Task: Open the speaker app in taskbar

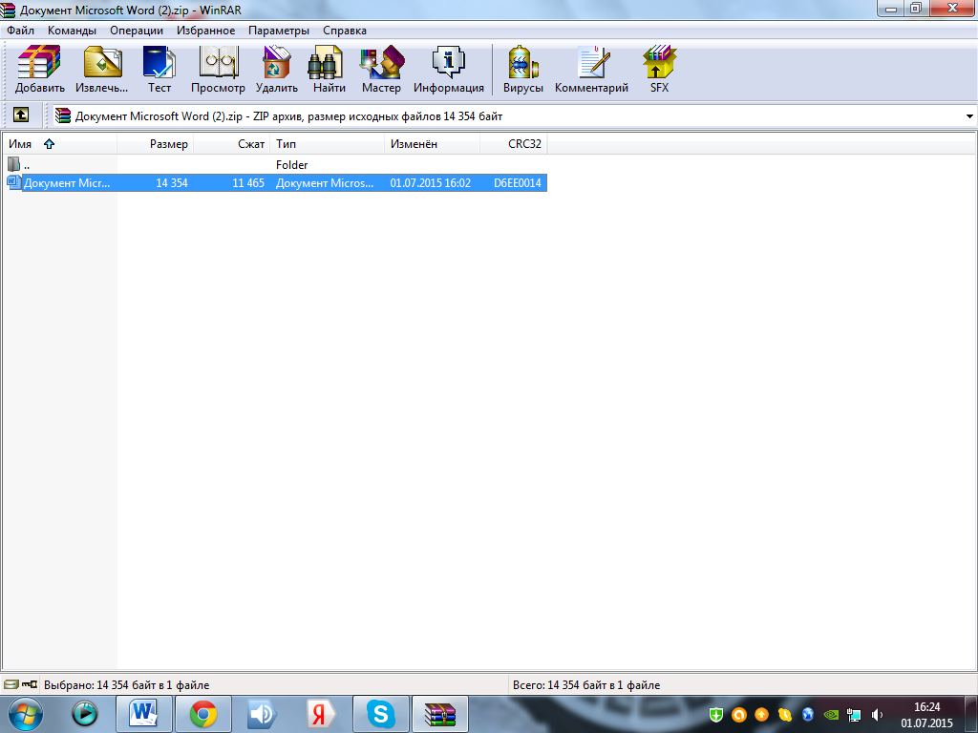Action: click(262, 714)
